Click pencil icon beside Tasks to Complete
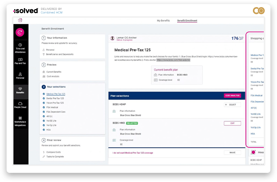This screenshot has height=182, width=277. click(44, 157)
